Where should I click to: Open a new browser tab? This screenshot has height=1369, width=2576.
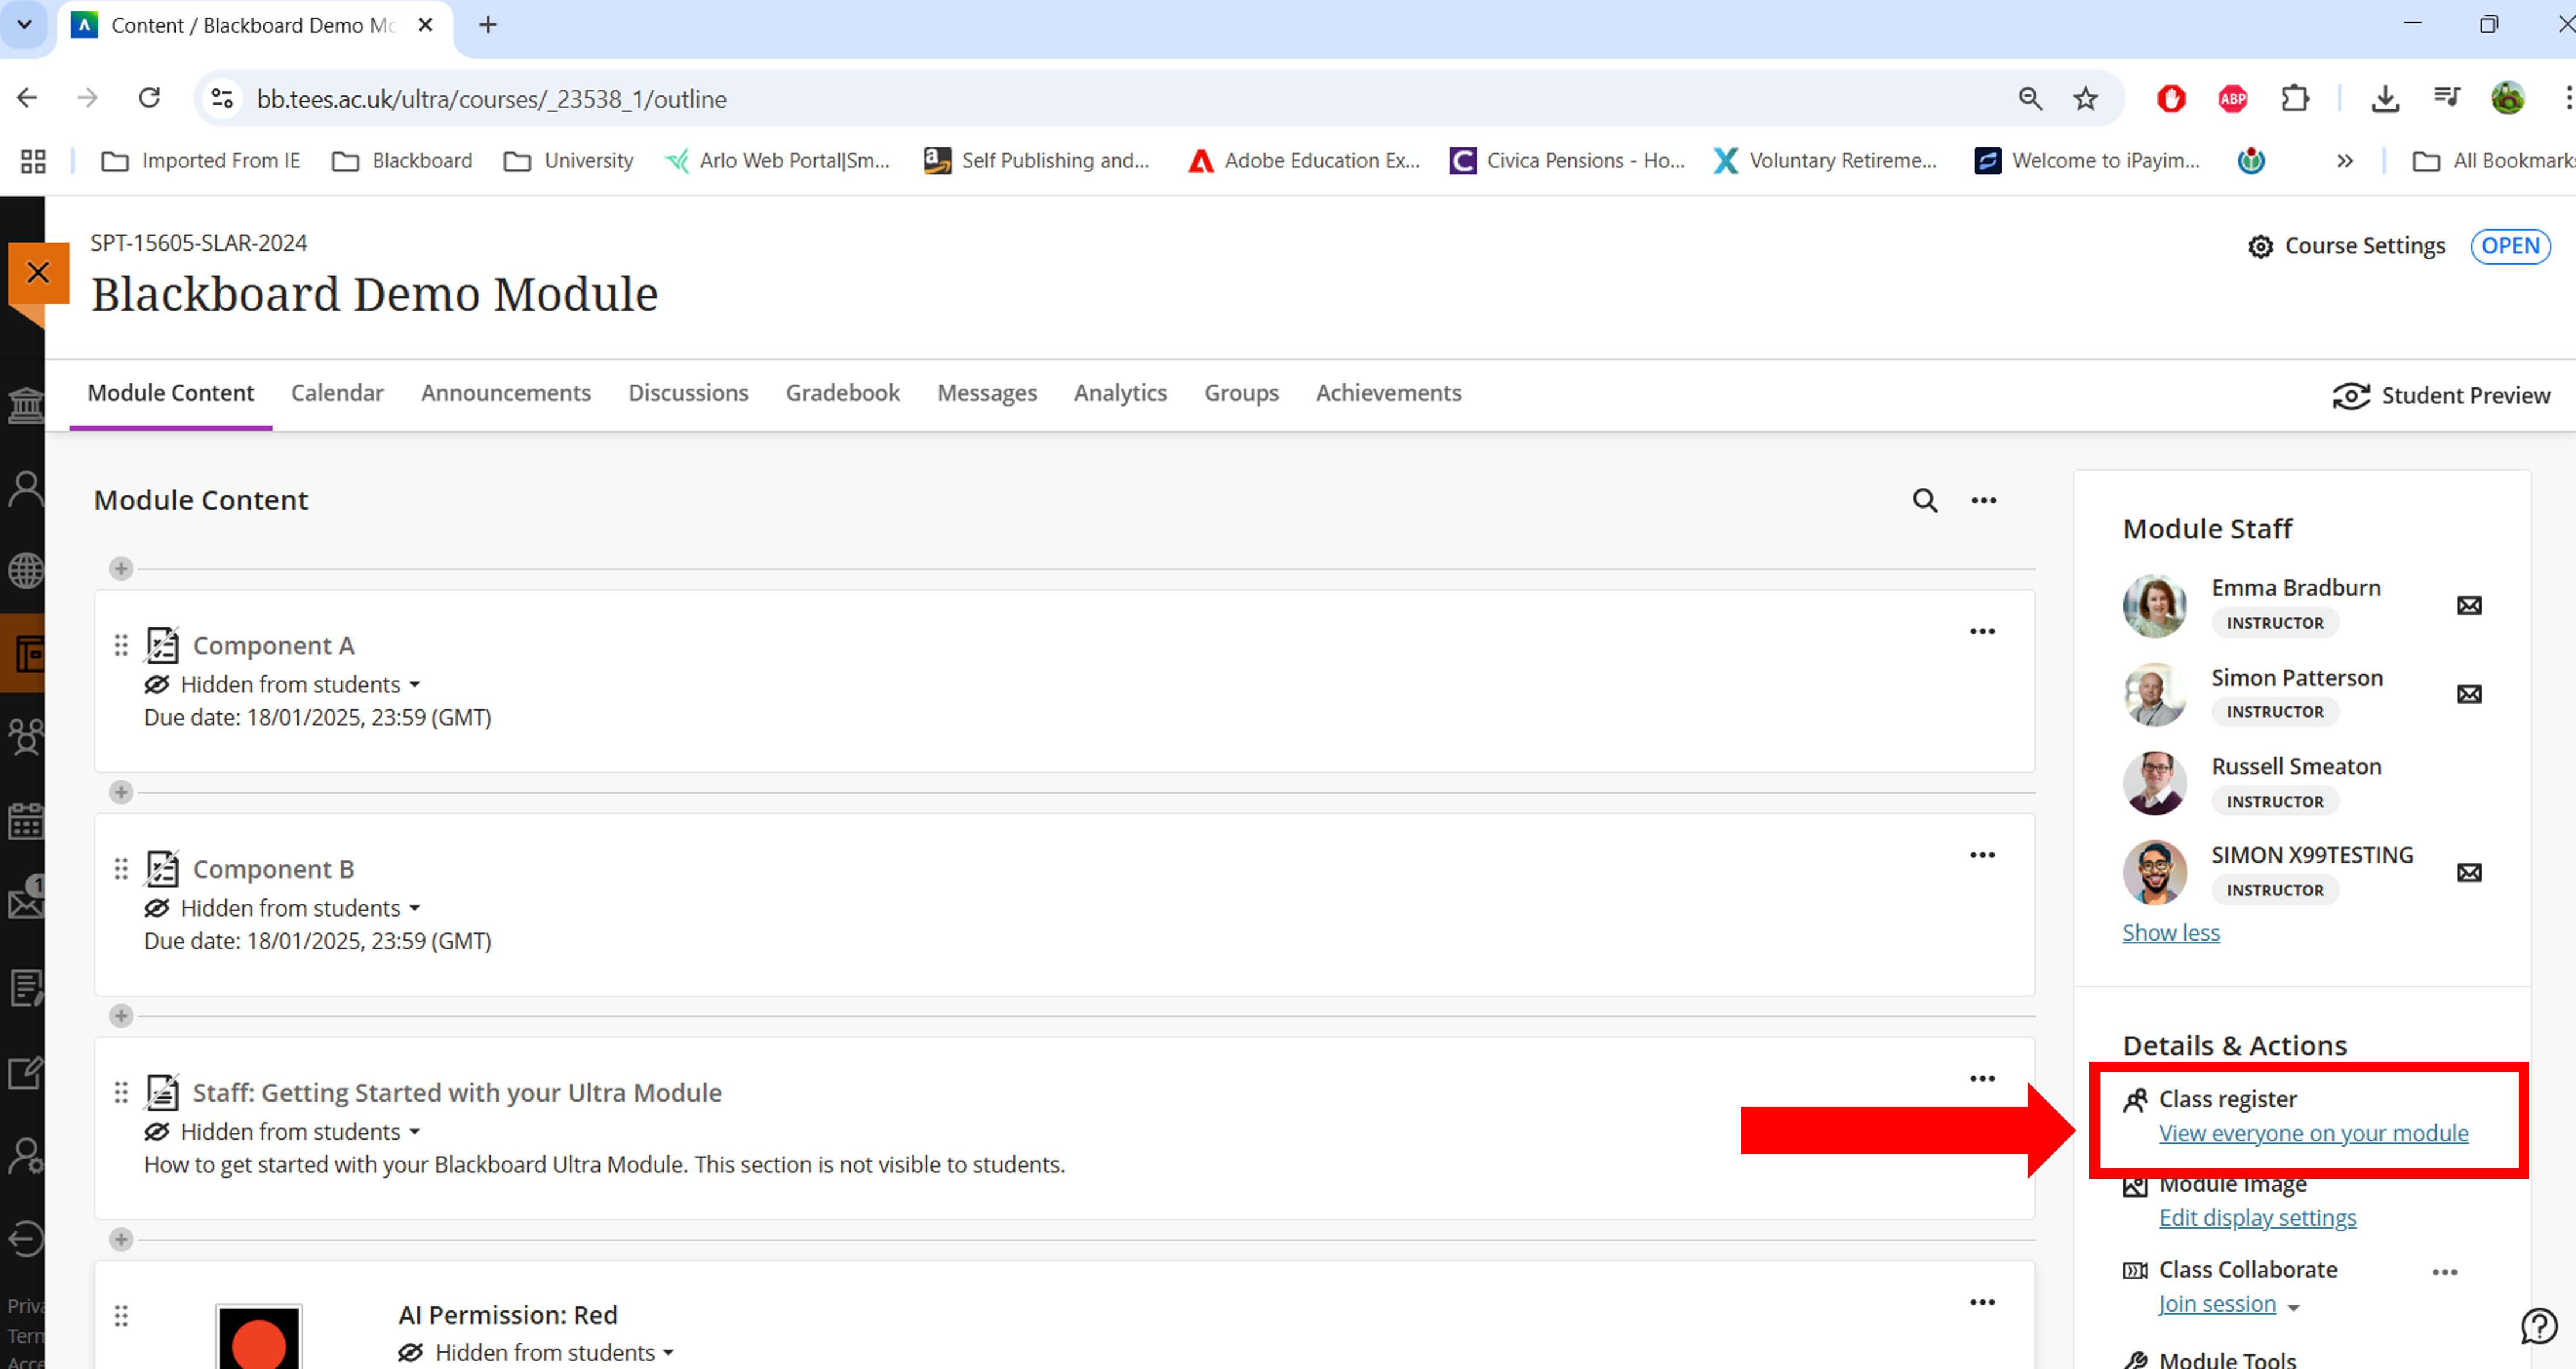coord(488,25)
